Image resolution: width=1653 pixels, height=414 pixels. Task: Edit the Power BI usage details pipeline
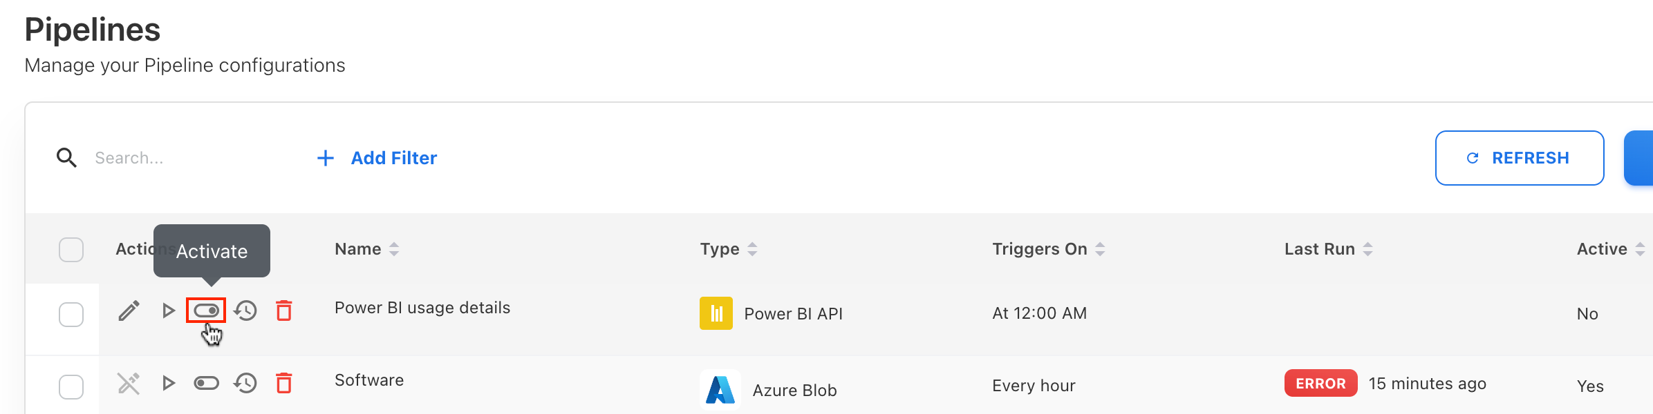point(129,311)
